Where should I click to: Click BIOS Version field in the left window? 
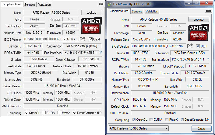pos(51,39)
